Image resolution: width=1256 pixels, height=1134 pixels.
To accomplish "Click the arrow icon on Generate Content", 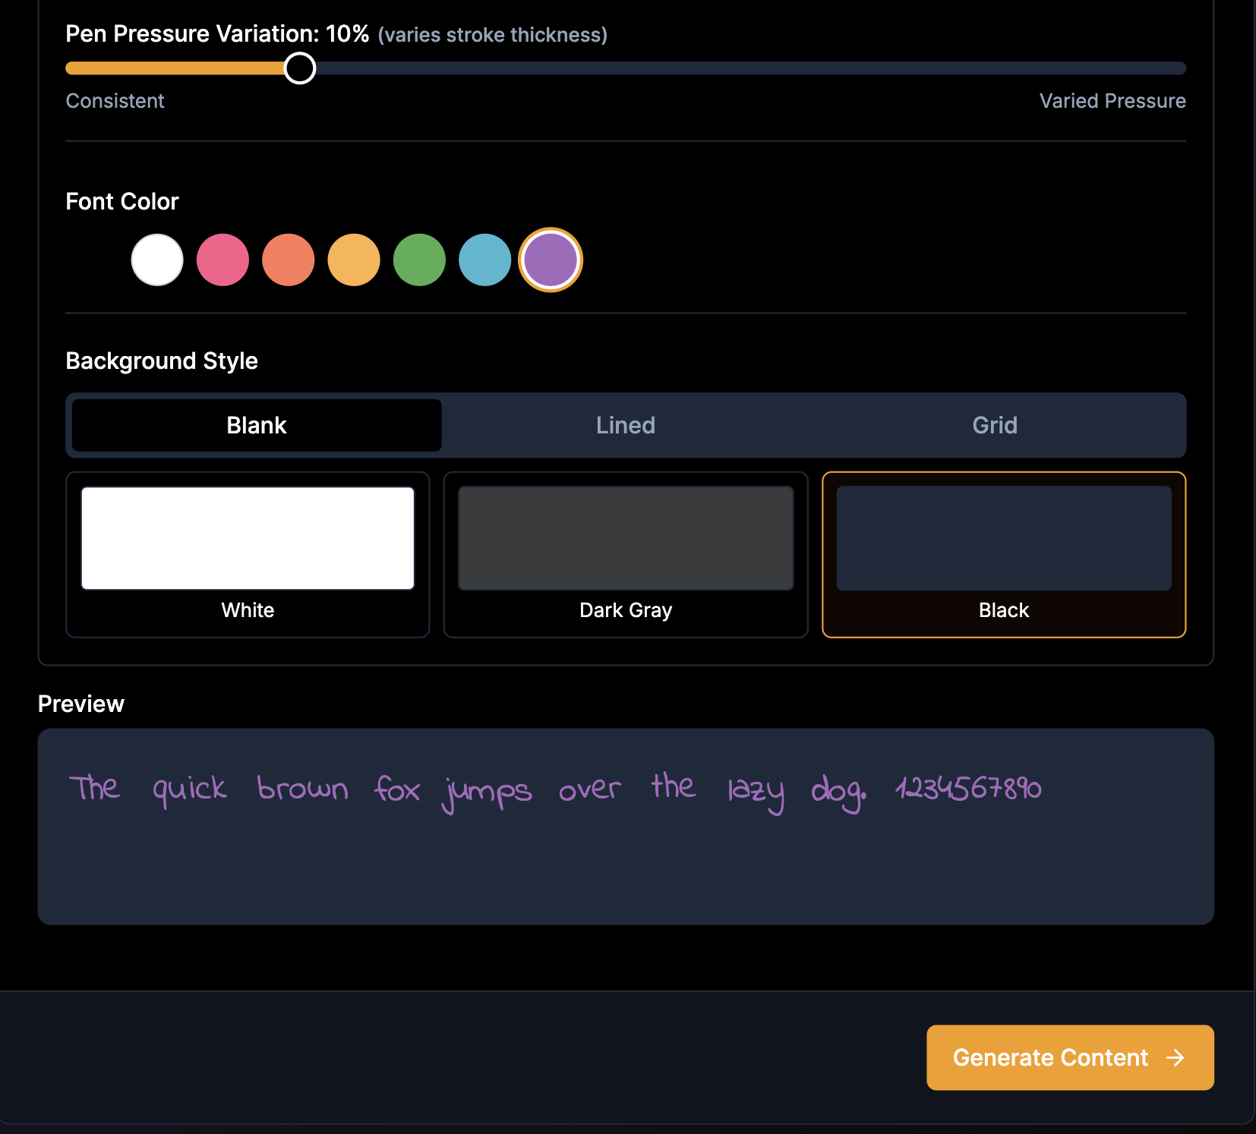I will (1174, 1057).
